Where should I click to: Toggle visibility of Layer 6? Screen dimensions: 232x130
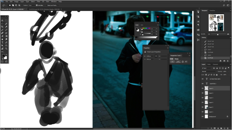(x=203, y=88)
